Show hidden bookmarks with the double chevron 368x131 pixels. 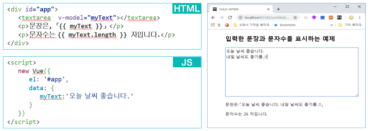pos(332,25)
